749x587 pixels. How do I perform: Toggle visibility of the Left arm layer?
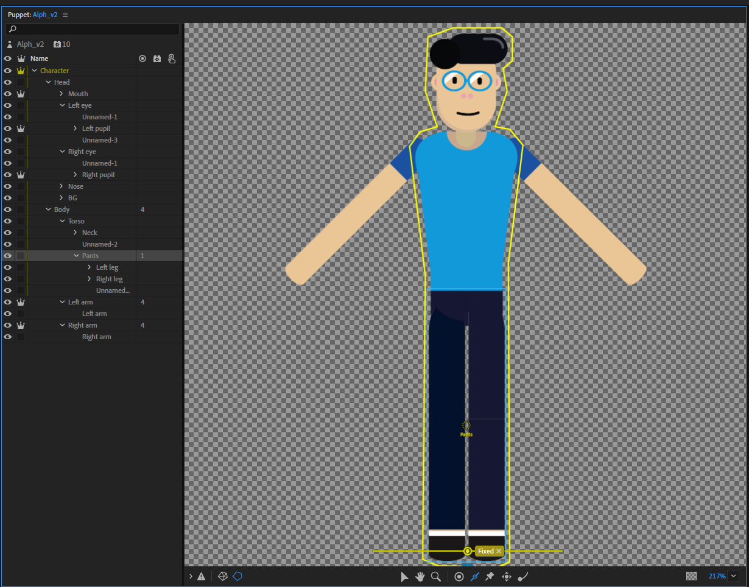[x=7, y=301]
